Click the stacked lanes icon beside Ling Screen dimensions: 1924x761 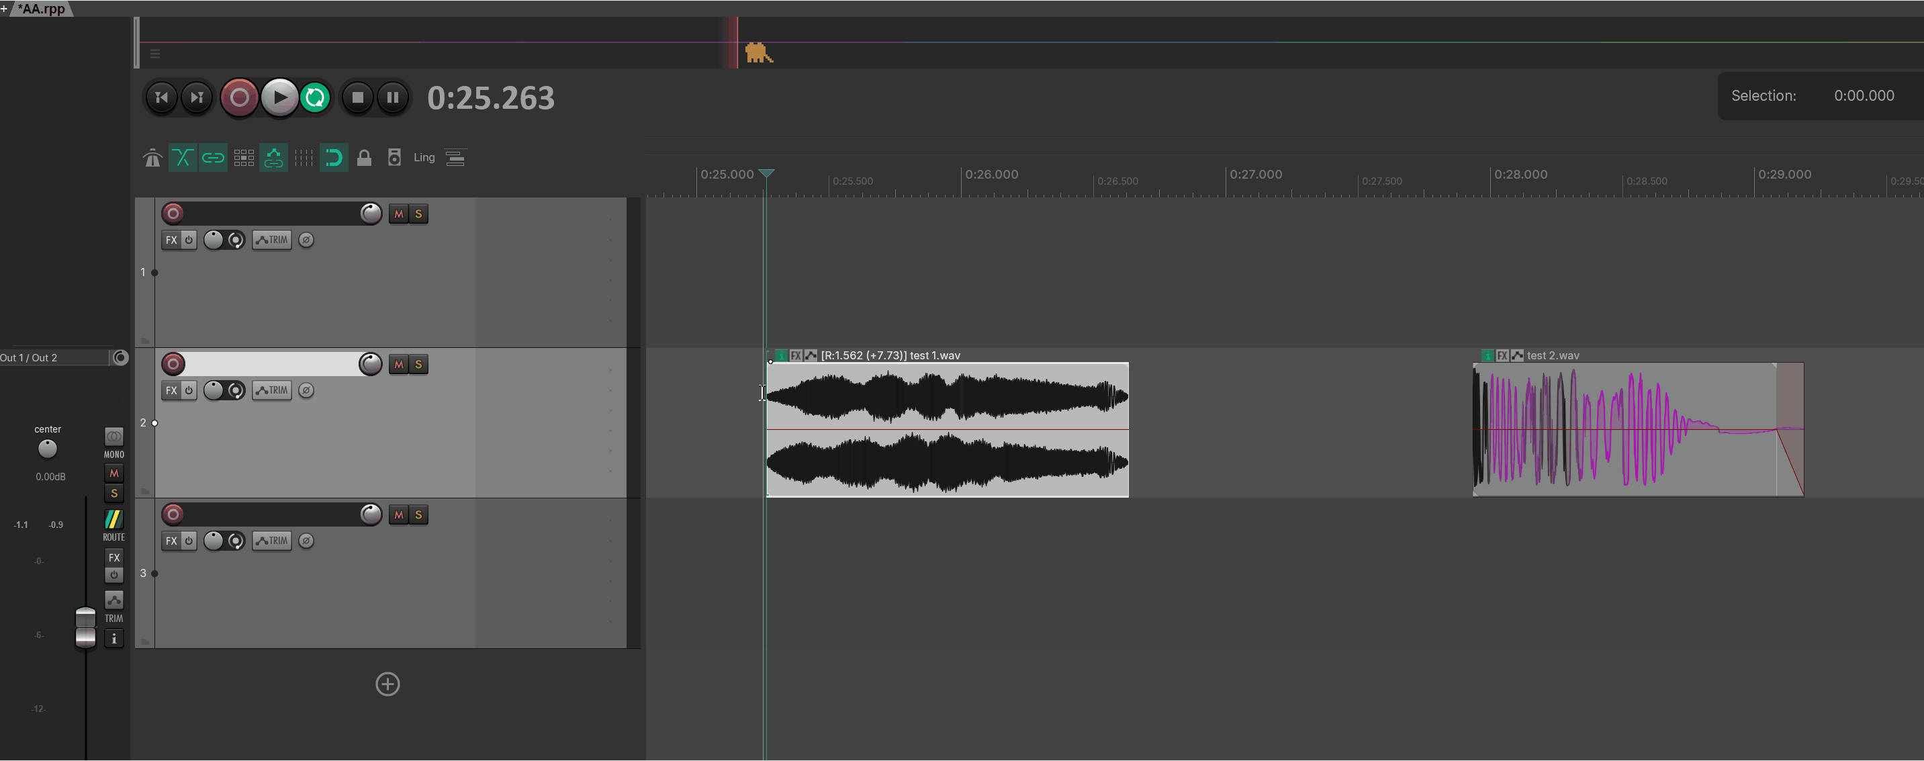(x=455, y=158)
